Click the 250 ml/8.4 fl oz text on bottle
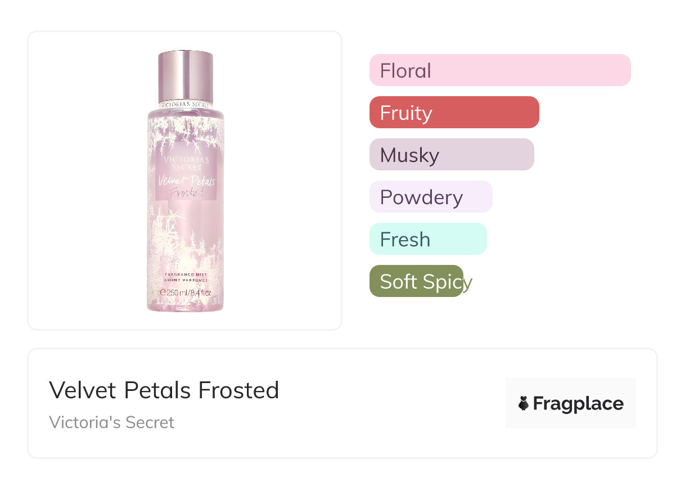The height and width of the screenshot is (486, 685). click(x=186, y=293)
